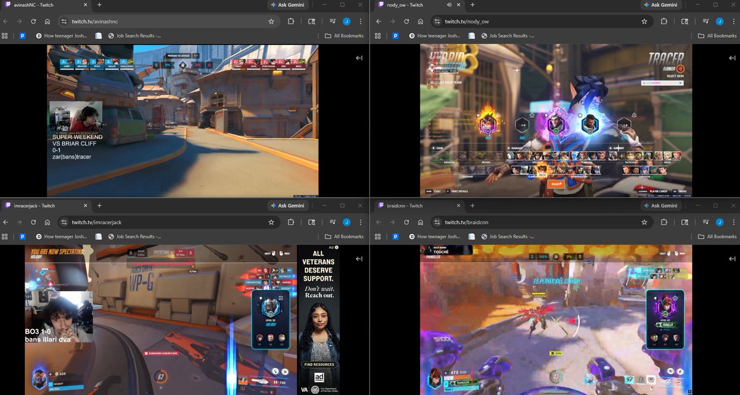This screenshot has height=395, width=740.
Task: Open 'Job Search Results' bookmark in braidcnn window
Action: (509, 236)
